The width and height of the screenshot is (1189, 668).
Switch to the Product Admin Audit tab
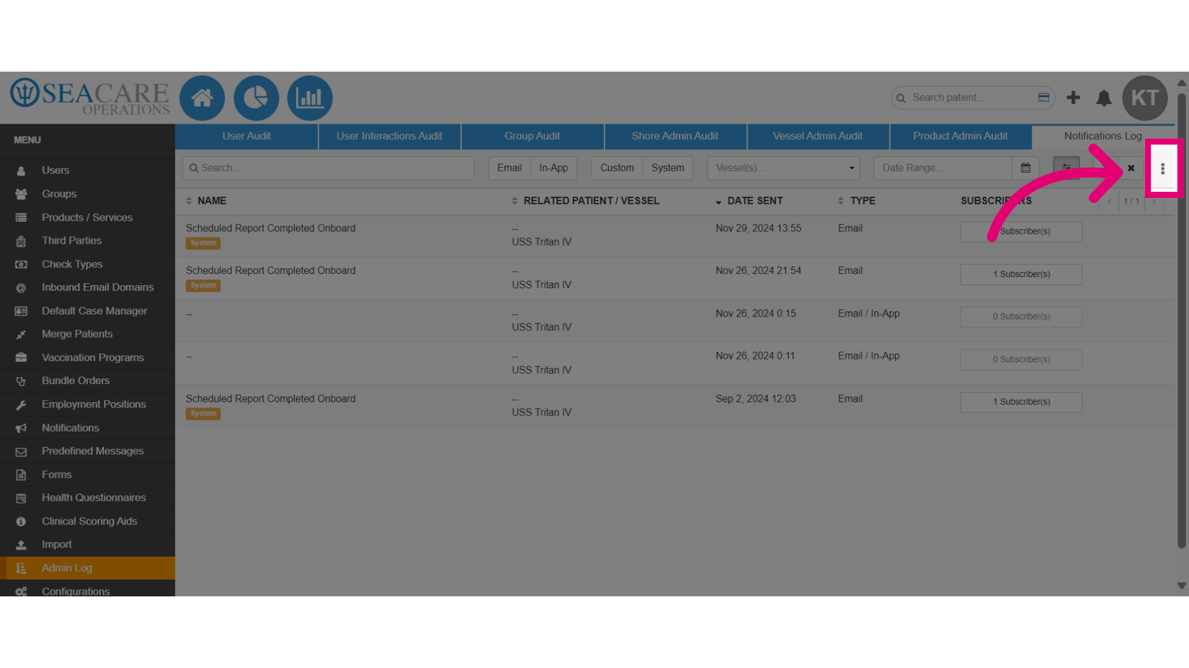point(960,136)
